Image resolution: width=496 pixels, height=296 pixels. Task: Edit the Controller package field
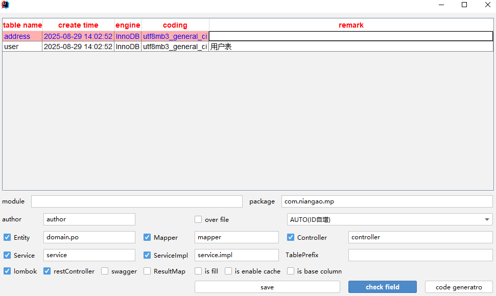[420, 237]
